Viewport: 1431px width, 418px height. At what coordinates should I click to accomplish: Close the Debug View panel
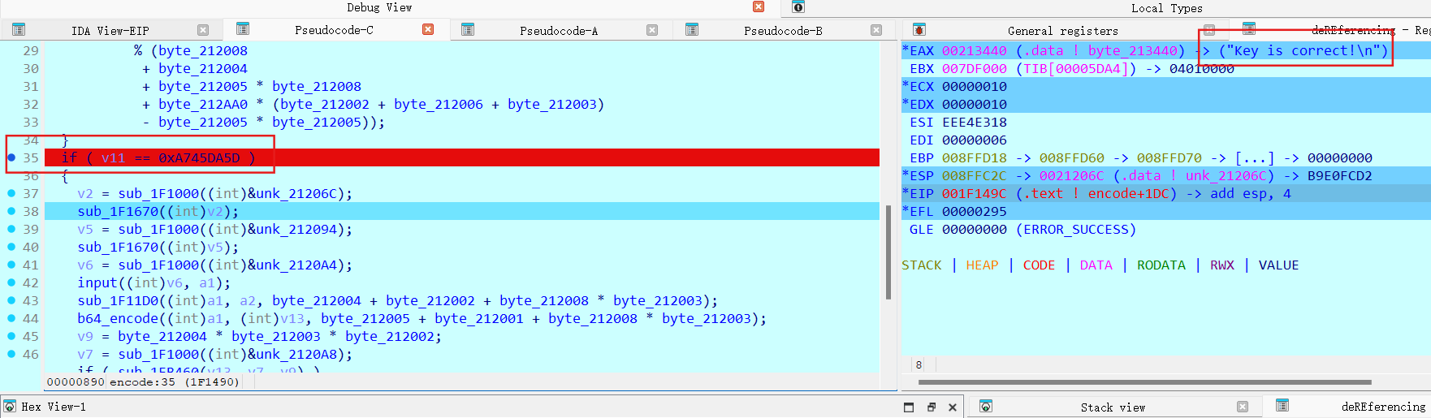point(758,6)
